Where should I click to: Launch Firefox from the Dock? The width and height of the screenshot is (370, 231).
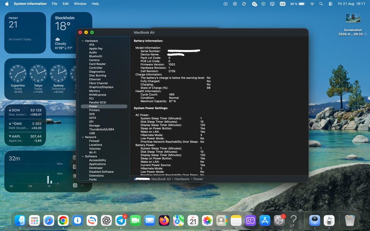pyautogui.click(x=164, y=221)
